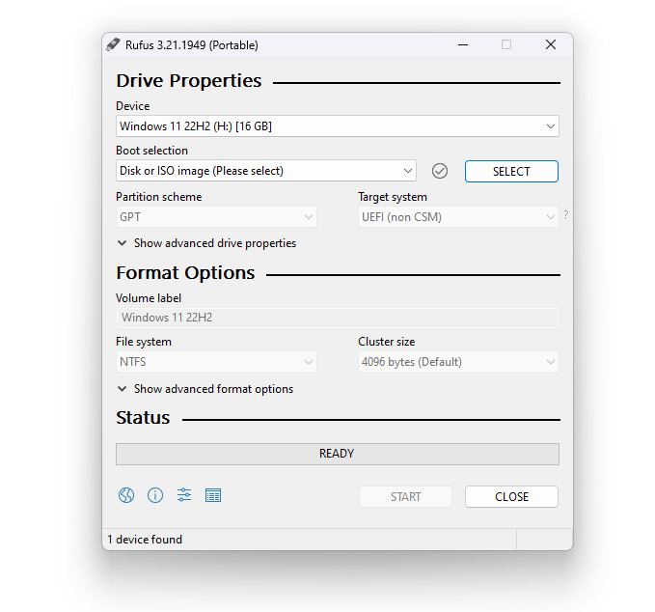Open the Cluster size dropdown
This screenshot has width=655, height=612.
point(458,362)
